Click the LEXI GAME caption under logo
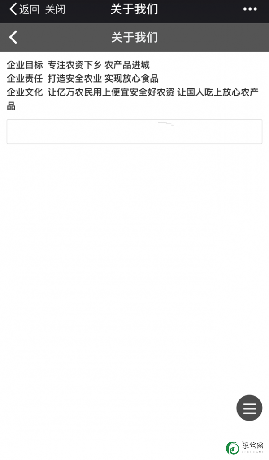 click(x=253, y=452)
